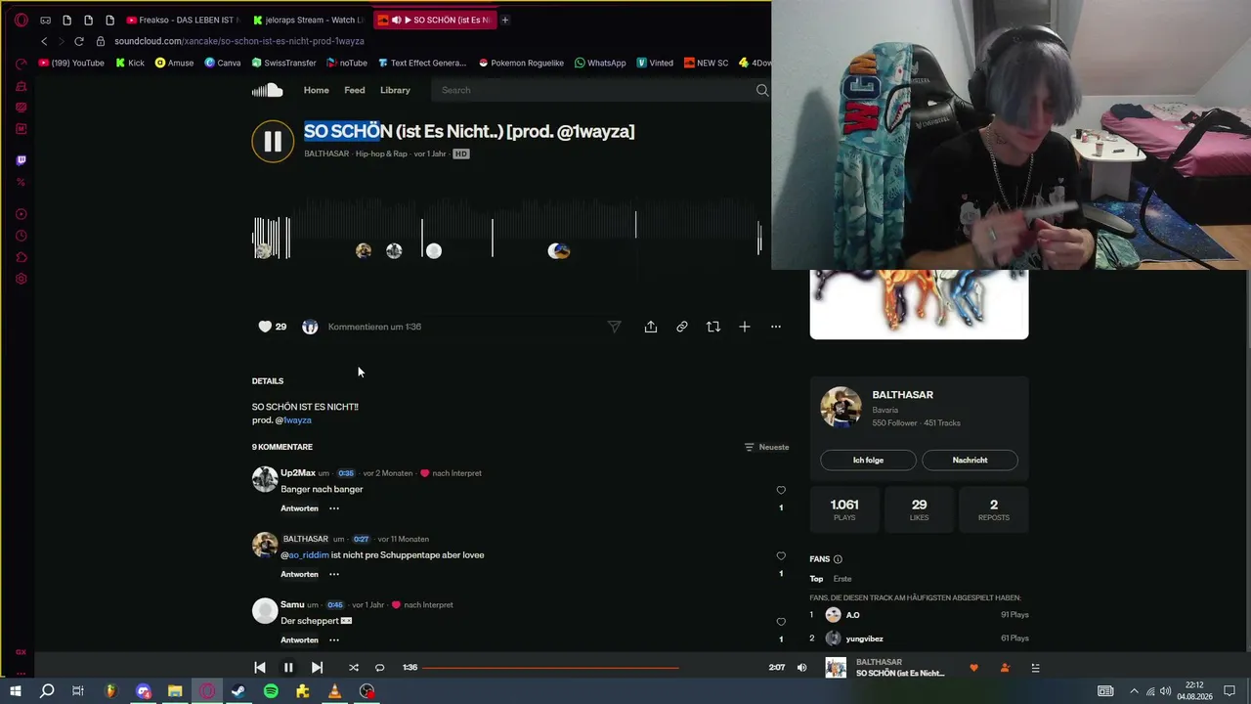Viewport: 1251px width, 704px height.
Task: Pause the track with the large round button
Action: (273, 142)
